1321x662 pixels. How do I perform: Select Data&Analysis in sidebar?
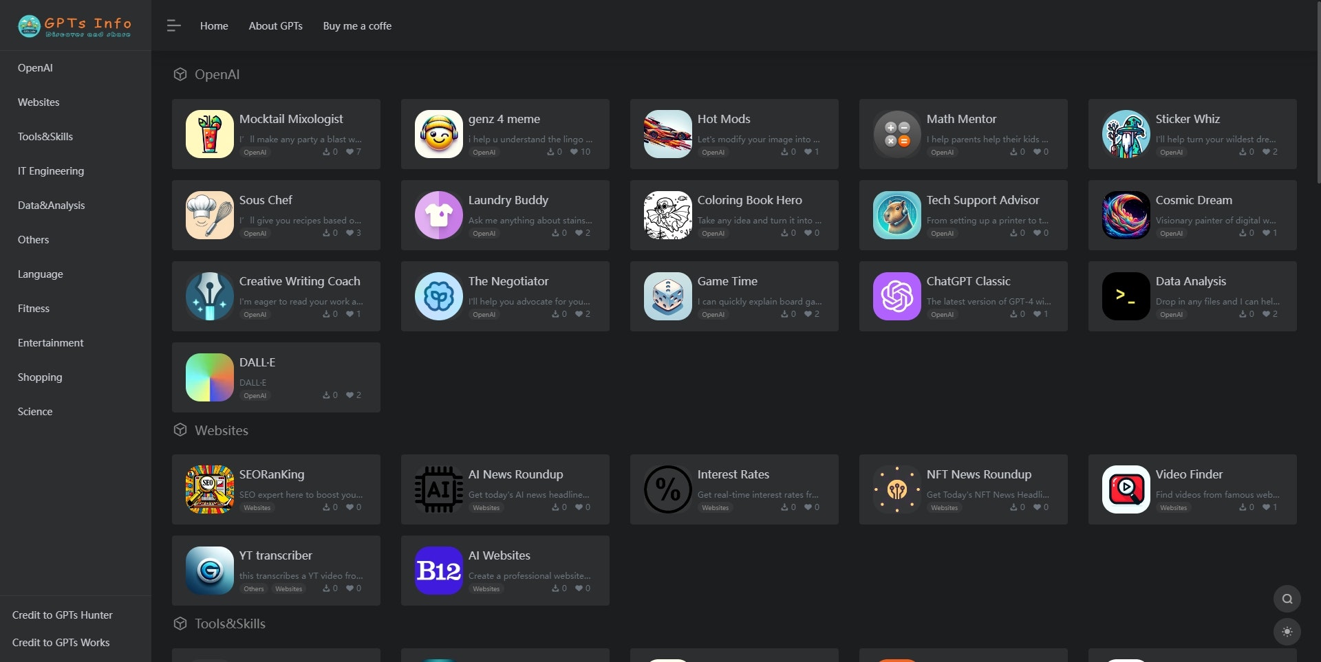(x=52, y=206)
